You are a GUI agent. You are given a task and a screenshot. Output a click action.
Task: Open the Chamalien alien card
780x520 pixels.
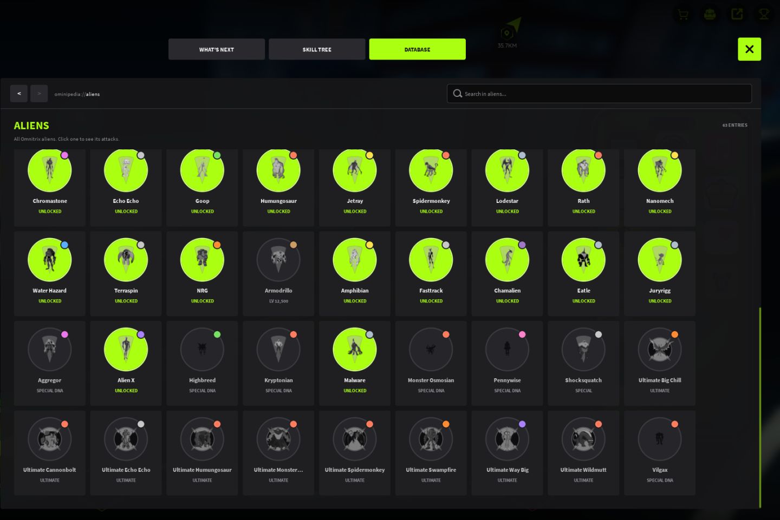507,273
